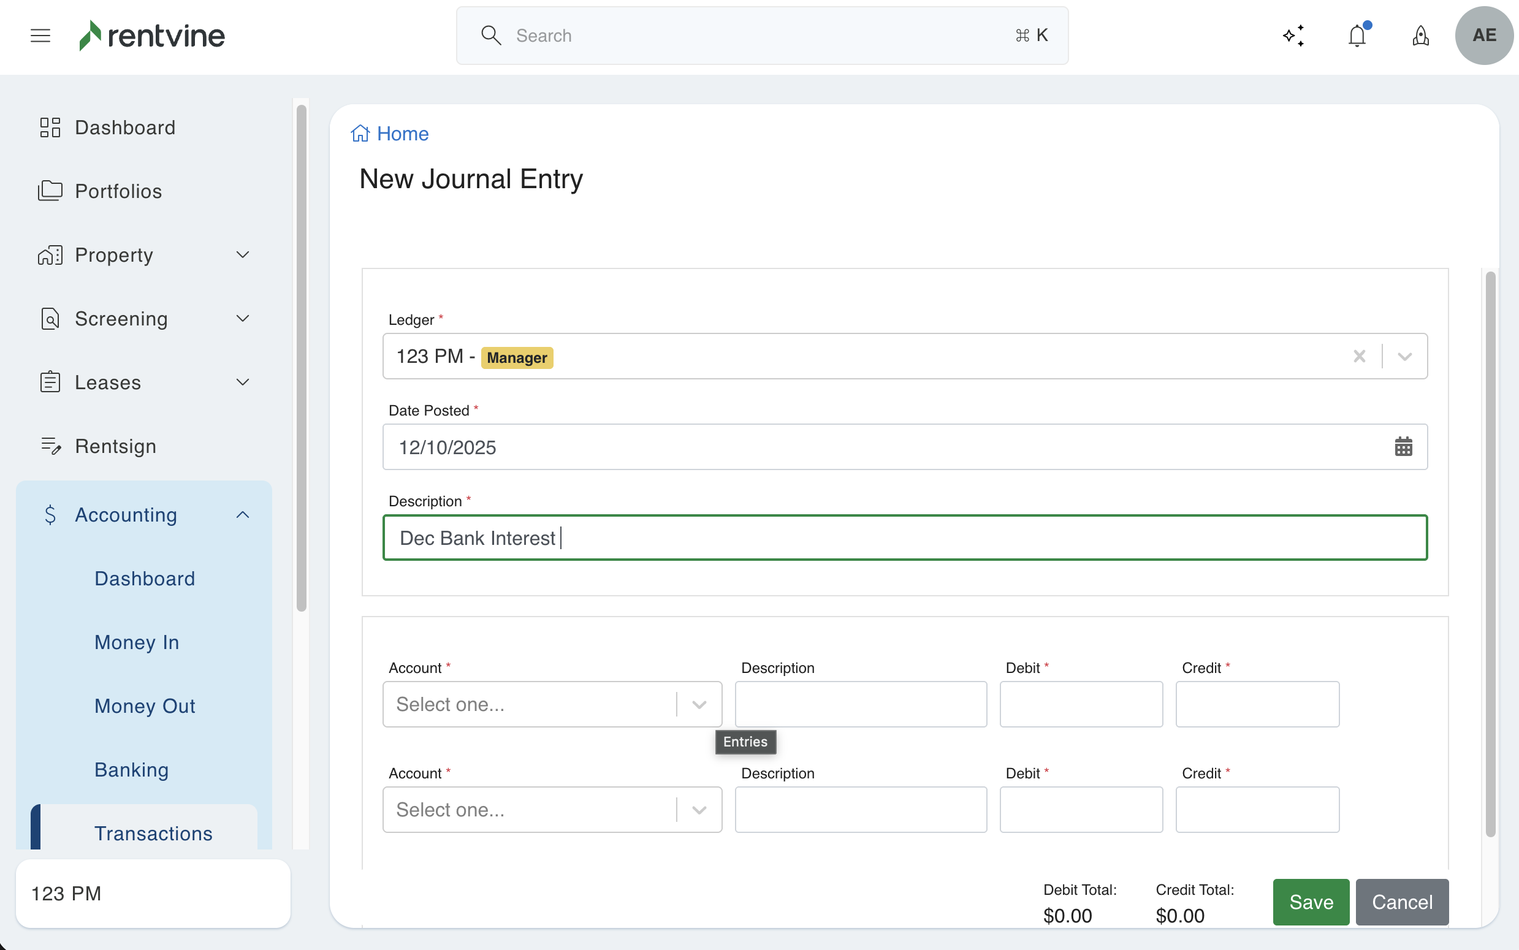Clear the Ledger selection with the X icon
Image resolution: width=1519 pixels, height=950 pixels.
click(1359, 356)
